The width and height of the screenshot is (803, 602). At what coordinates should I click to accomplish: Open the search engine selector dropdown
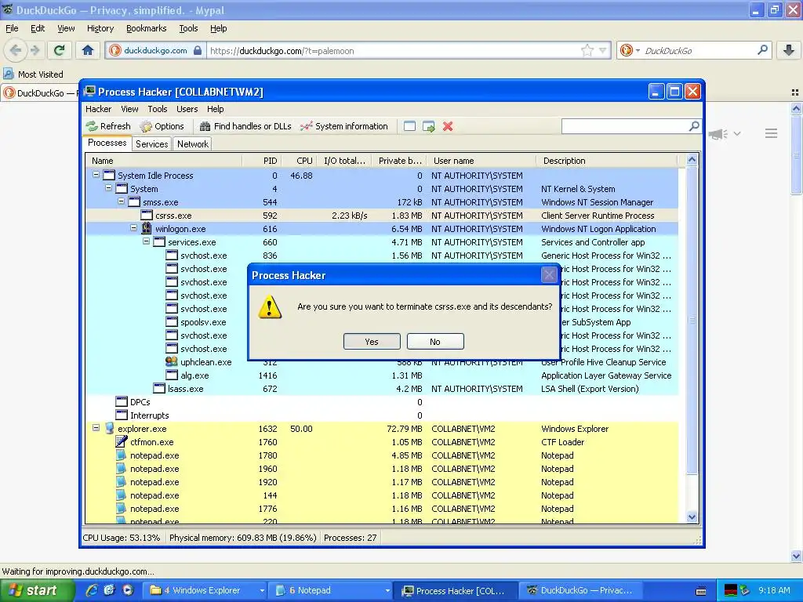point(630,50)
